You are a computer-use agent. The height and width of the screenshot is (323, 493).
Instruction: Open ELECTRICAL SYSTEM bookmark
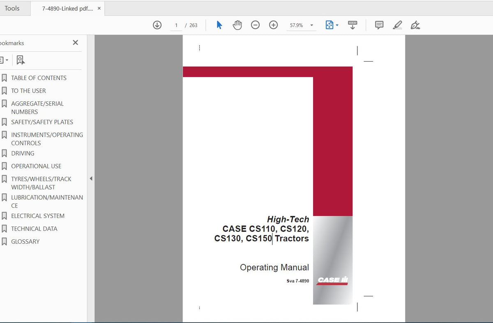click(x=38, y=216)
